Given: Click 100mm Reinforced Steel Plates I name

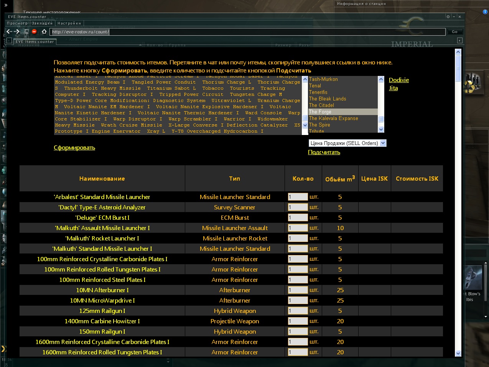Looking at the screenshot, I should coord(102,280).
